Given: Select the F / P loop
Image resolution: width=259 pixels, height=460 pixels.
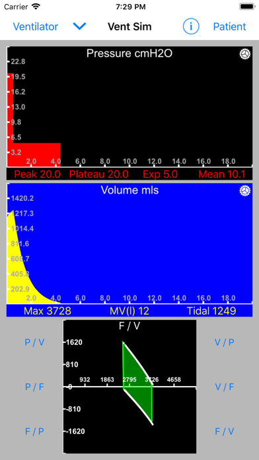Looking at the screenshot, I should click(34, 431).
